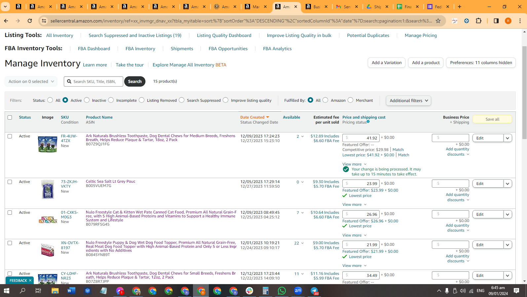Image resolution: width=527 pixels, height=297 pixels.
Task: Open Slack from the taskbar
Action: point(249,291)
